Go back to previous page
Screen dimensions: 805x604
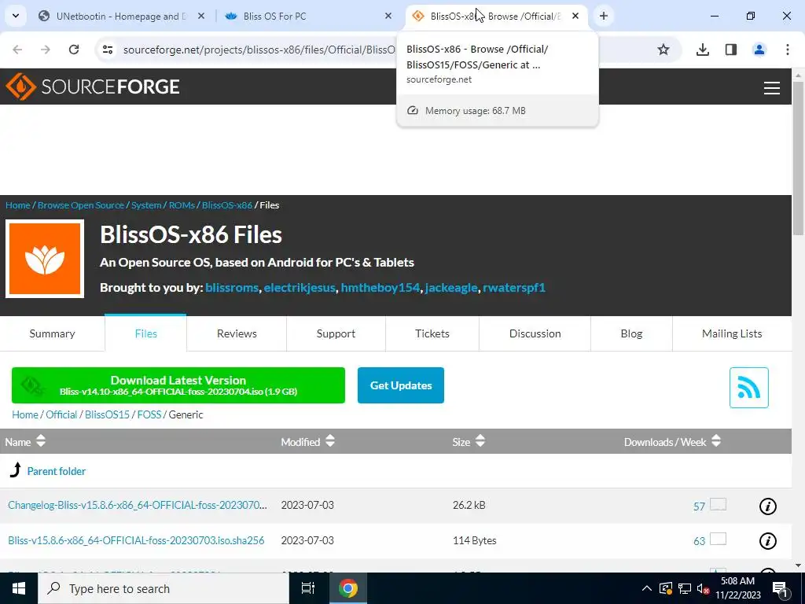click(x=17, y=50)
